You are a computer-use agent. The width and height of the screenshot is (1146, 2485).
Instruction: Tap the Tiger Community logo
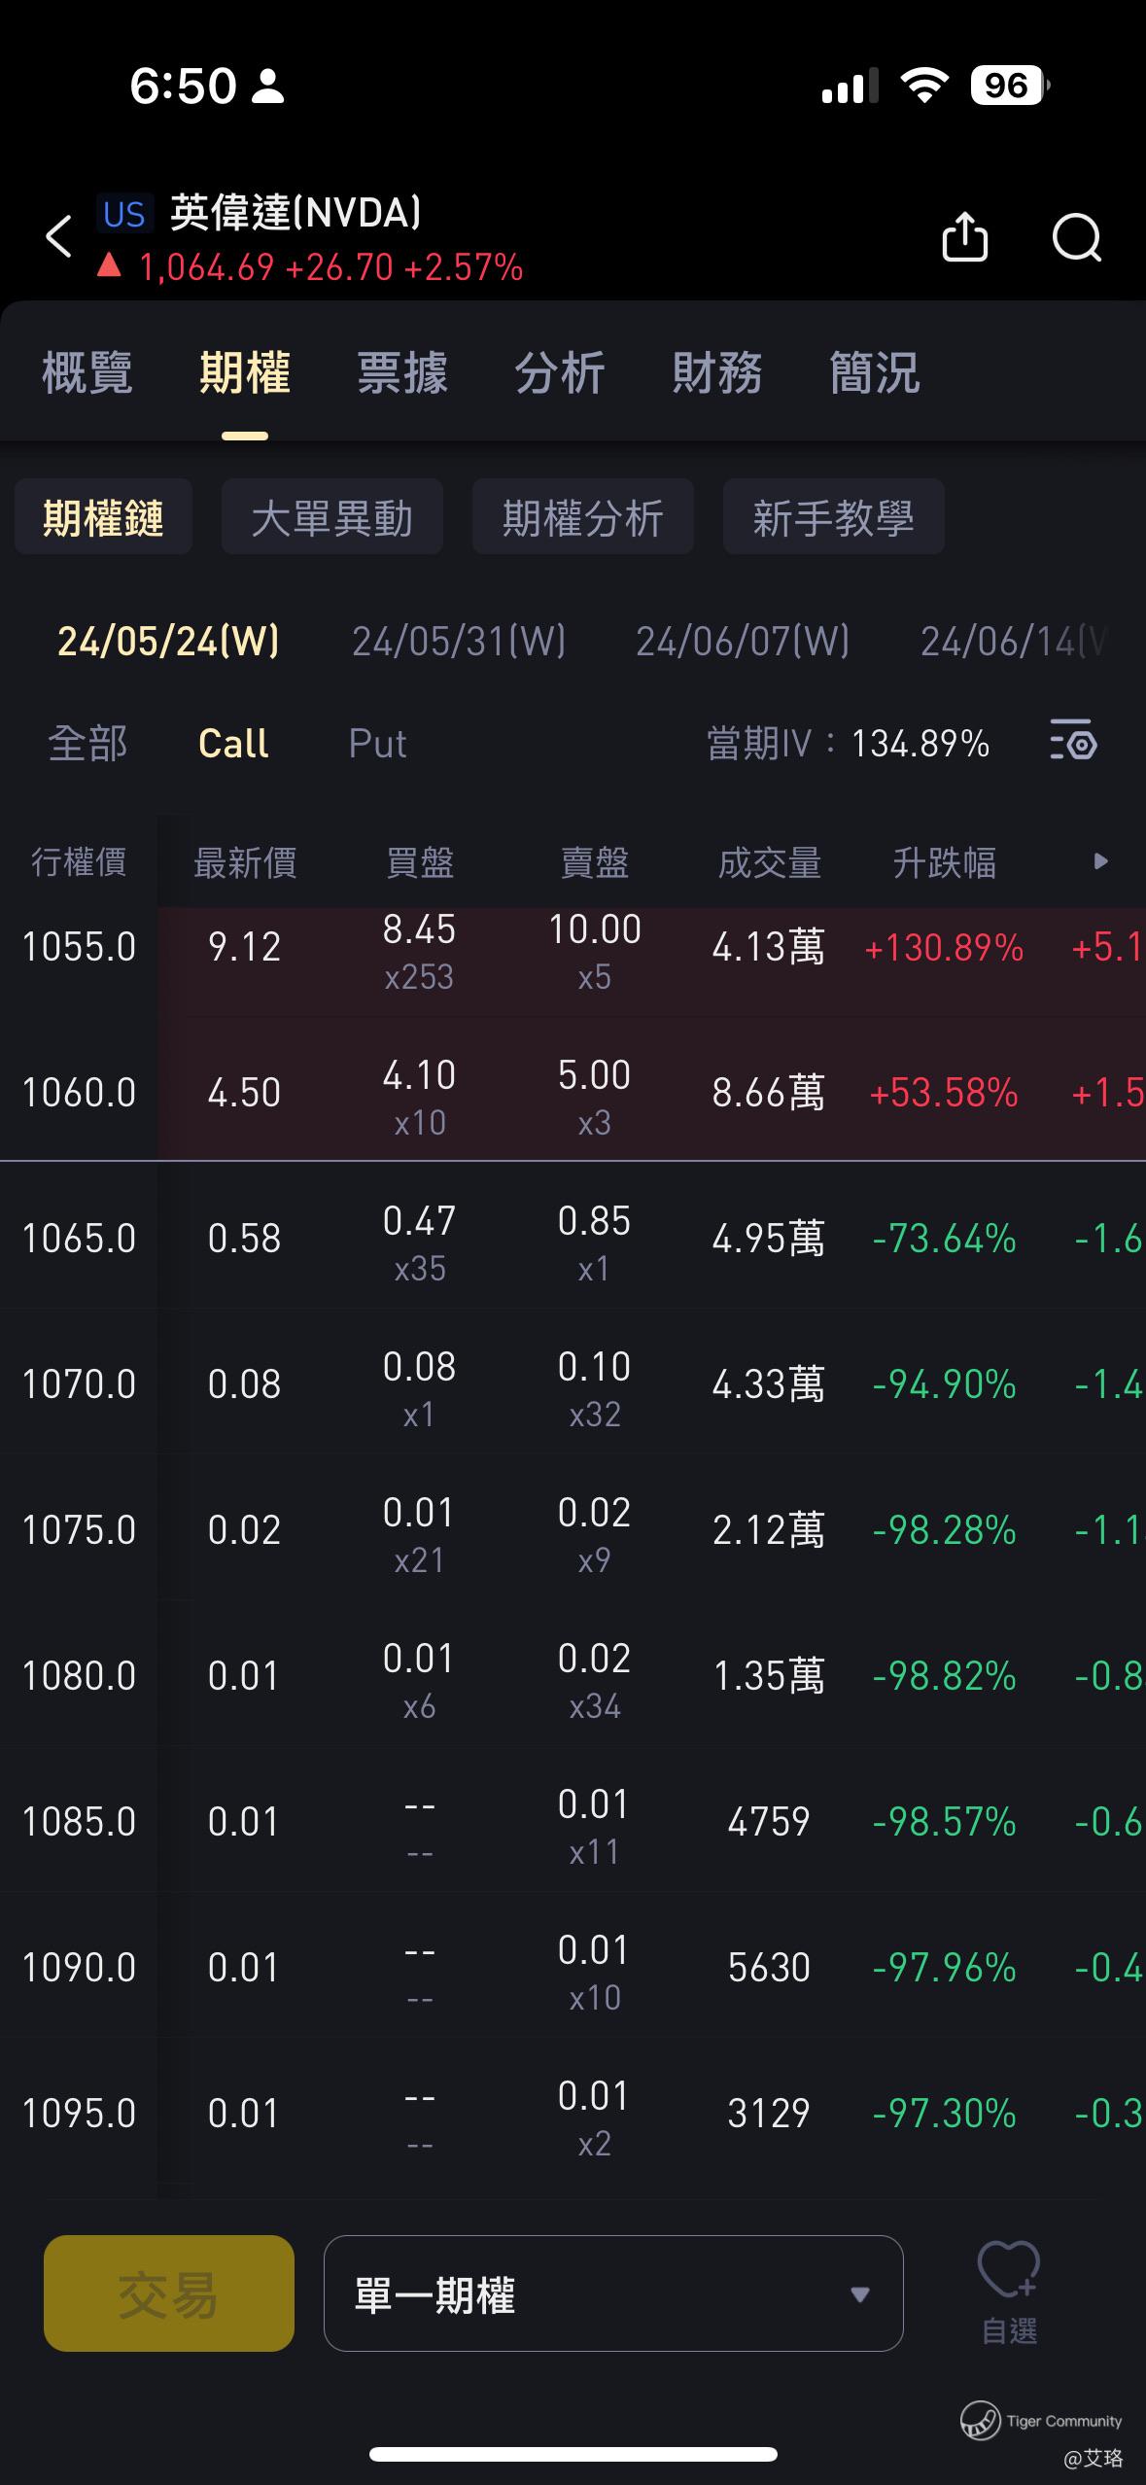pos(980,2419)
